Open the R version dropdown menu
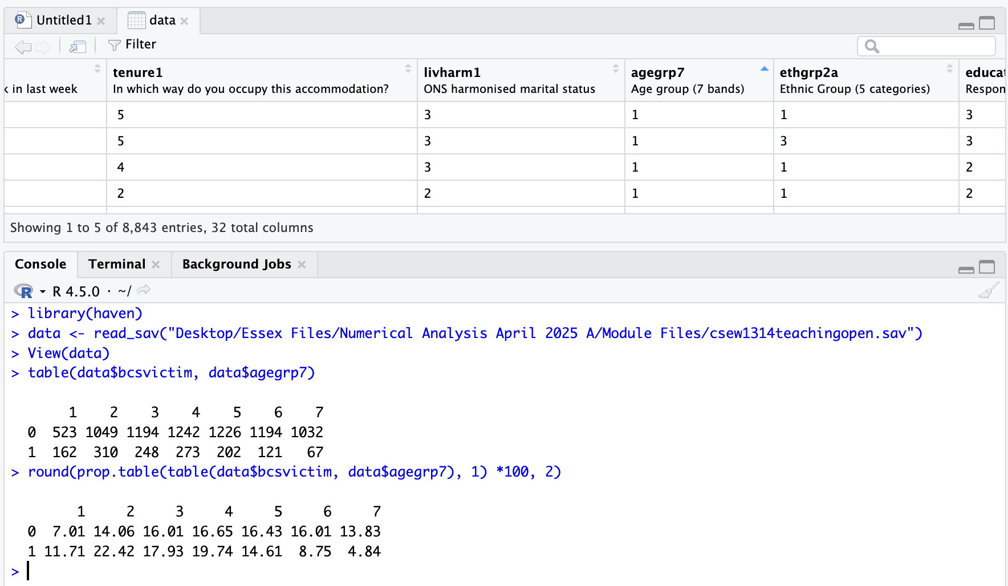The width and height of the screenshot is (1008, 586). pyautogui.click(x=42, y=292)
